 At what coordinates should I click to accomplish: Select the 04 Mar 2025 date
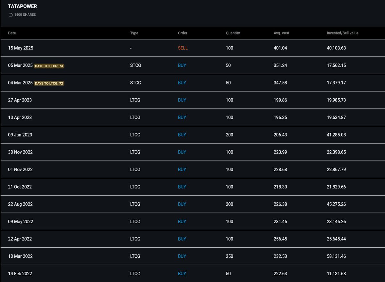(20, 83)
